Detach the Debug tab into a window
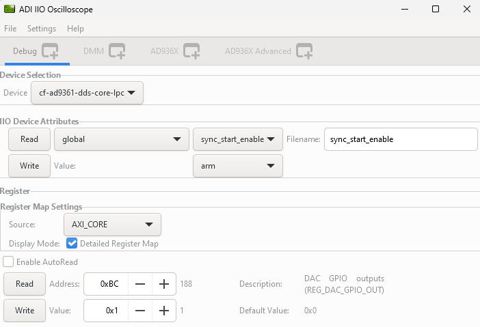The height and width of the screenshot is (327, 480). [50, 51]
